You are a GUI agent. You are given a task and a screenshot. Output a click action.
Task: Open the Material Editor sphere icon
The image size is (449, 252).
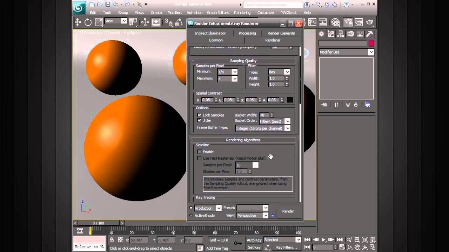click(336, 22)
